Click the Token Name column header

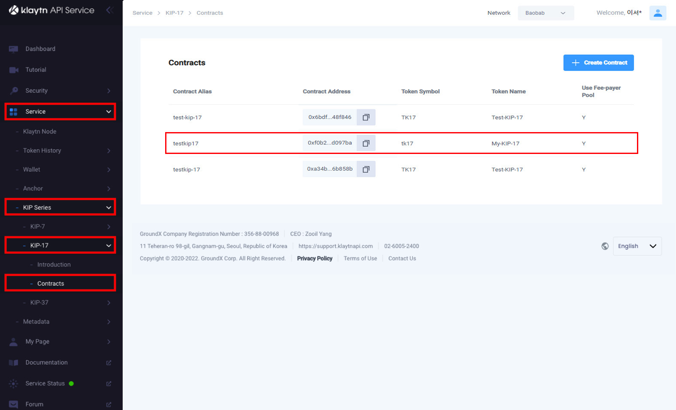[508, 91]
